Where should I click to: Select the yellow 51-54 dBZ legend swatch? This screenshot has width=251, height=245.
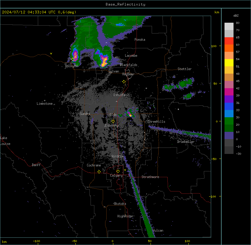(x=229, y=63)
